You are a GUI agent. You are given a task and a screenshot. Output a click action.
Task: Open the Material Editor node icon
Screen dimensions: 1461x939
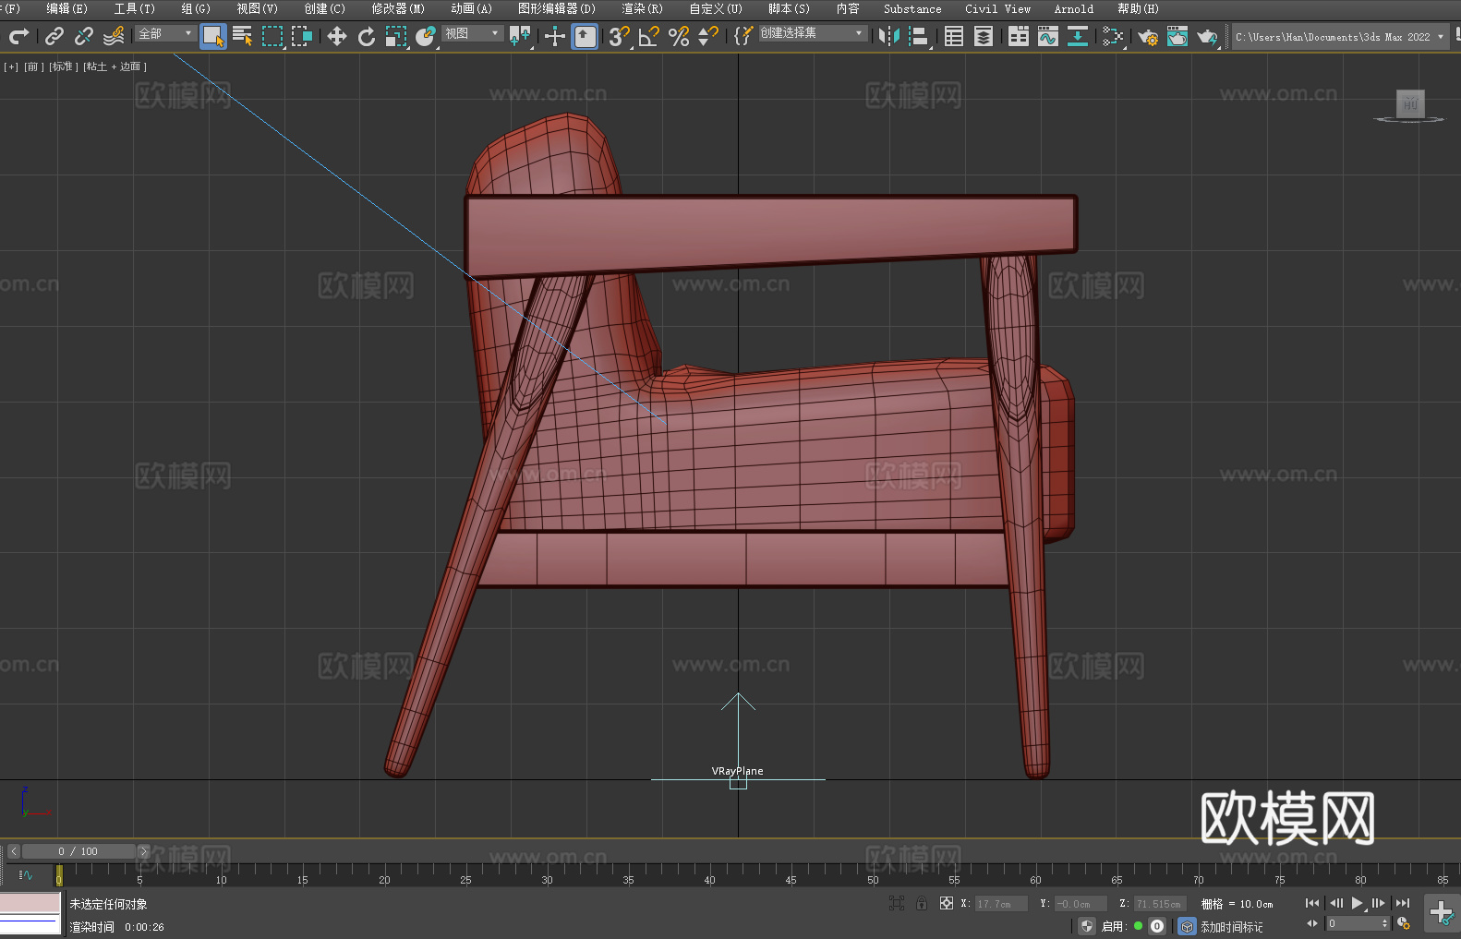[1113, 36]
